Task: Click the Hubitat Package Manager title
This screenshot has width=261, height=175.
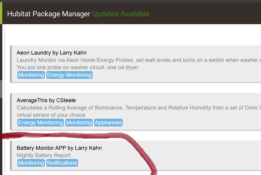Action: click(49, 14)
